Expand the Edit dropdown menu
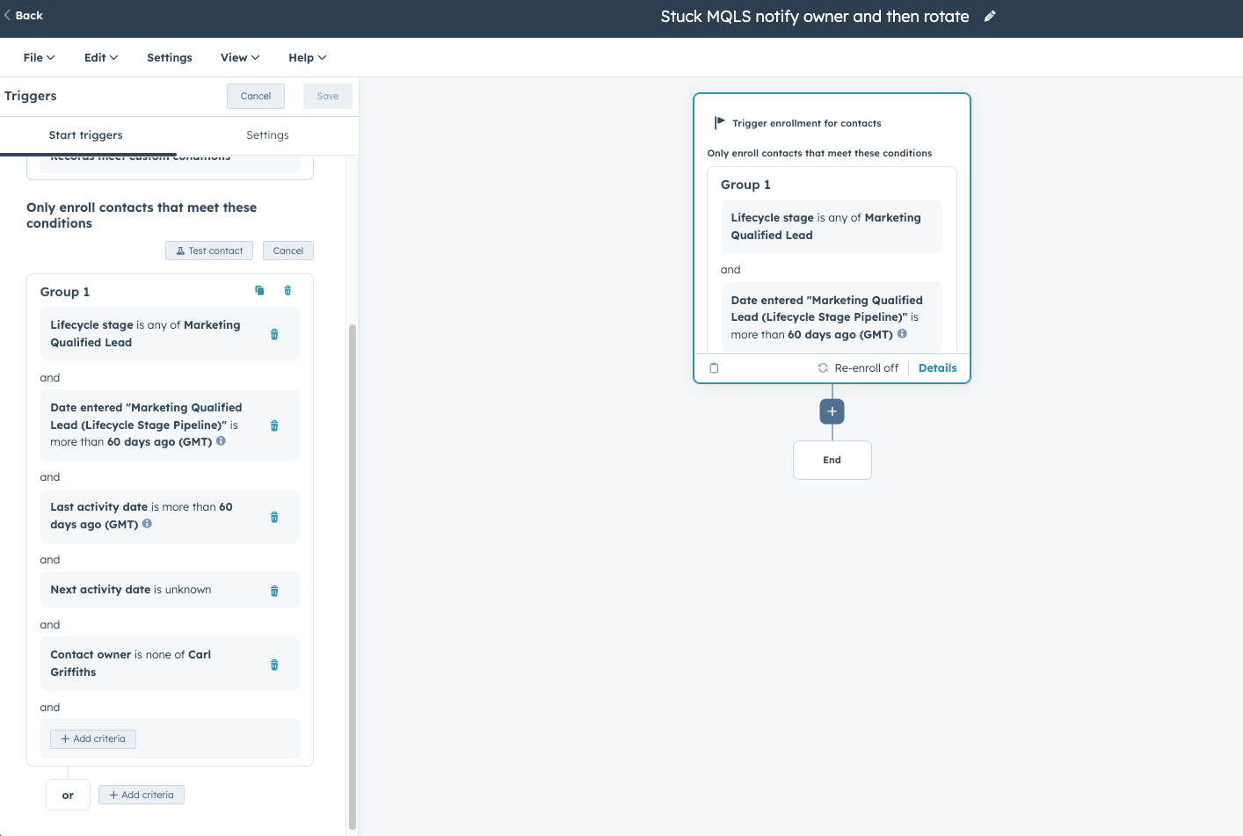Viewport: 1243px width, 836px height. 101,58
